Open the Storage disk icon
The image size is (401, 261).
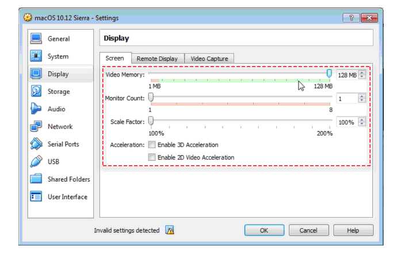(x=36, y=91)
